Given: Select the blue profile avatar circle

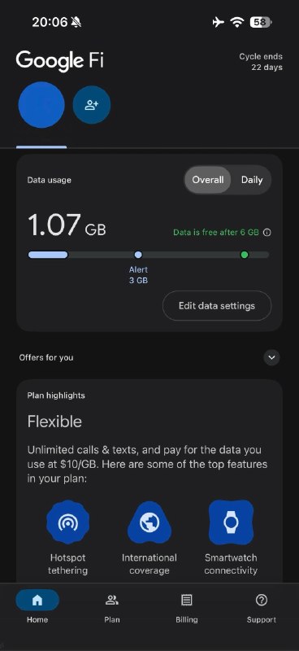Looking at the screenshot, I should click(x=41, y=105).
